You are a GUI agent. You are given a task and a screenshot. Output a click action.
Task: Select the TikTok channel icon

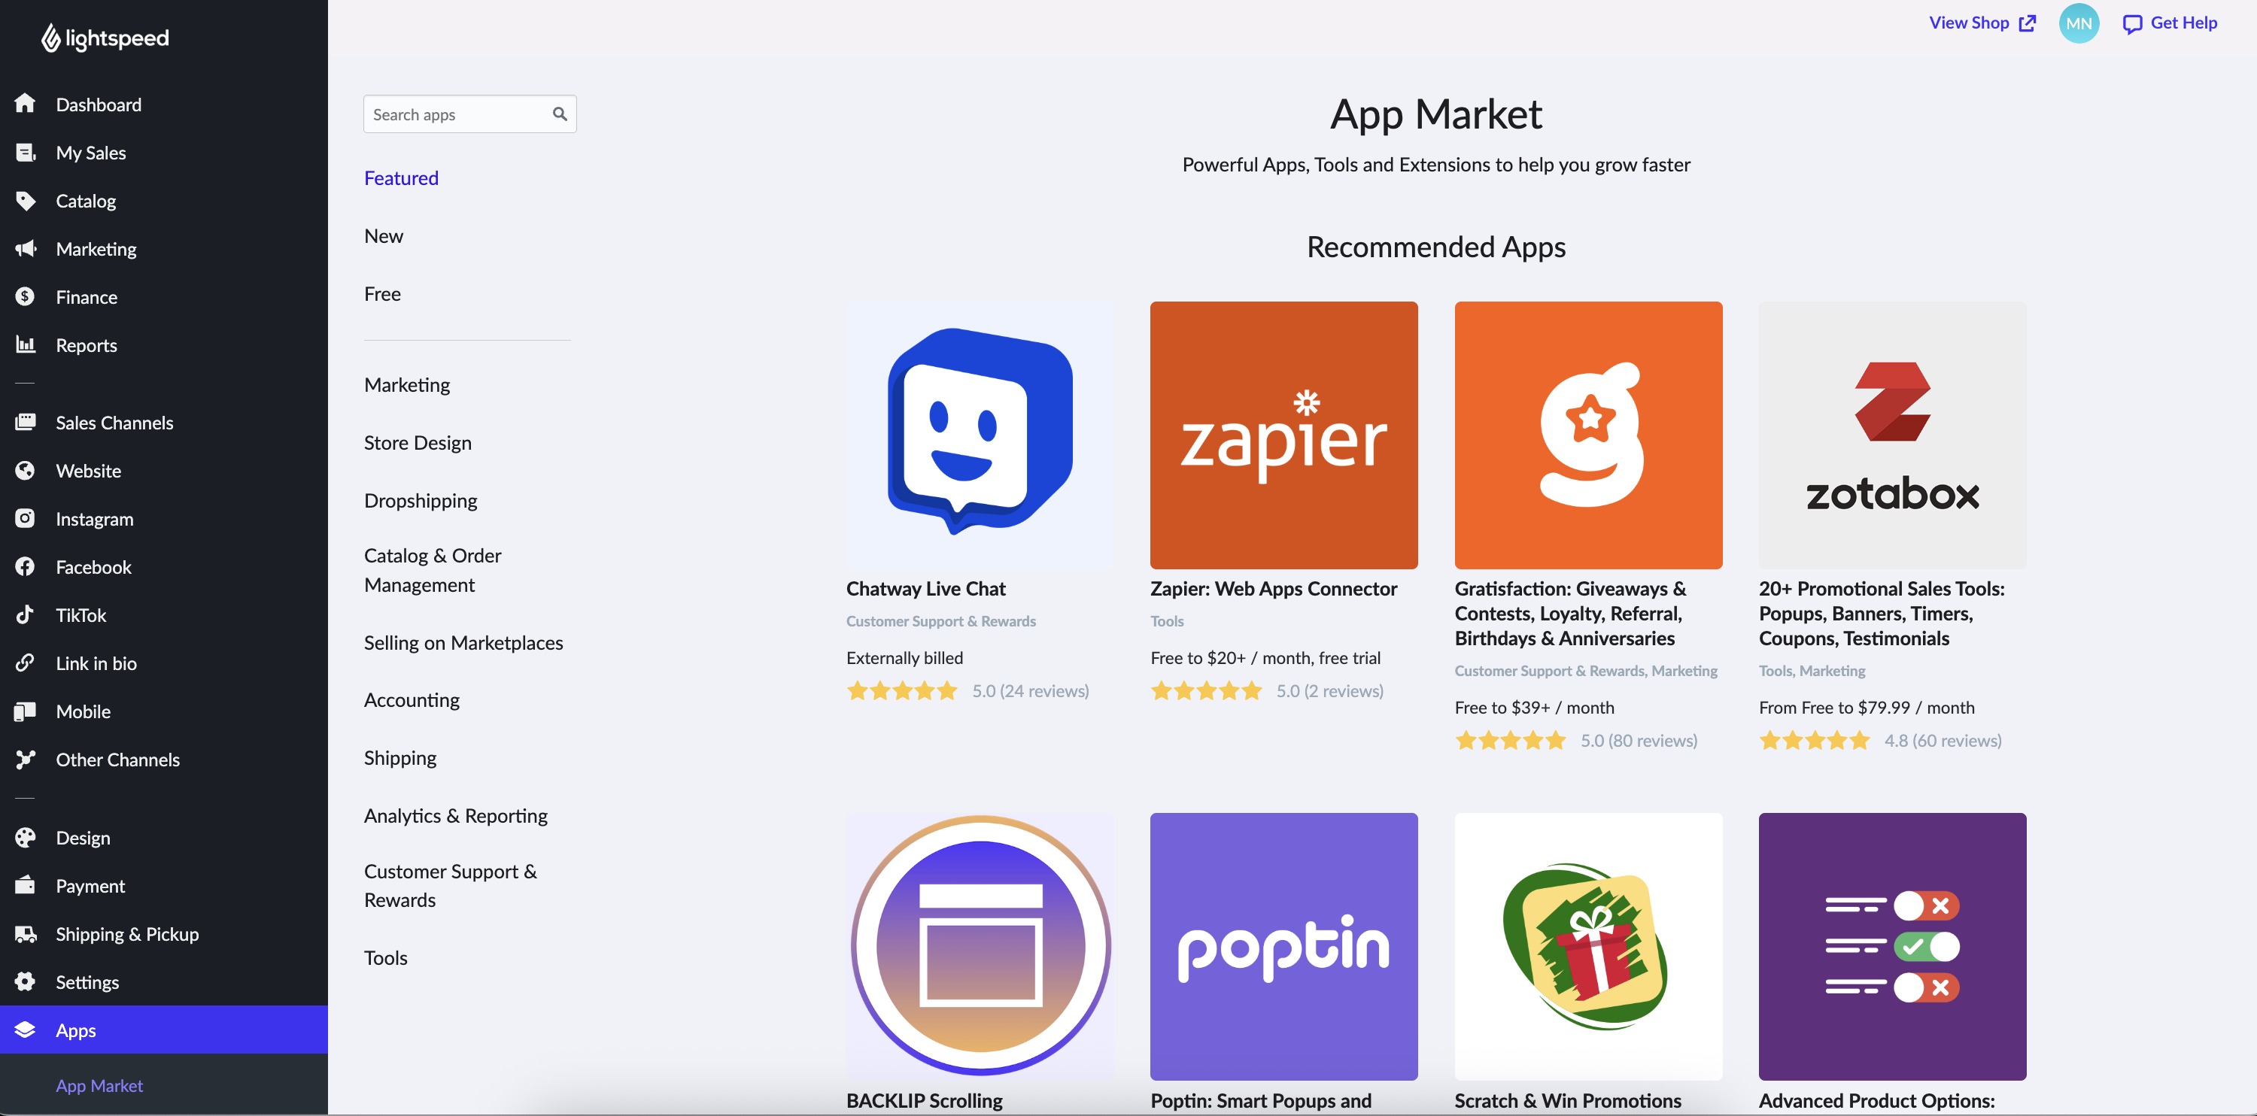click(x=26, y=615)
